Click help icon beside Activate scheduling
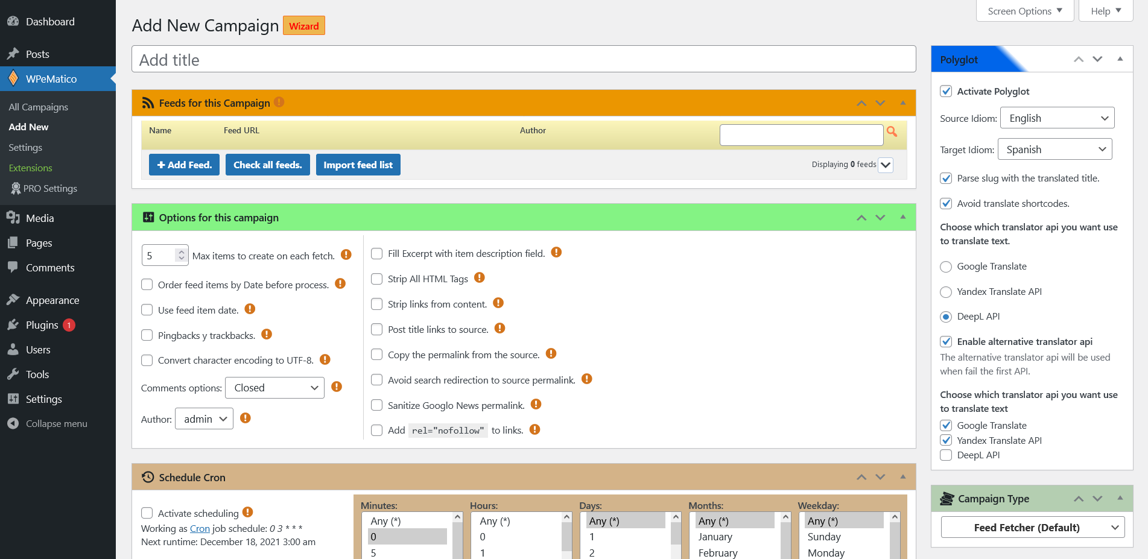The height and width of the screenshot is (559, 1148). (247, 512)
